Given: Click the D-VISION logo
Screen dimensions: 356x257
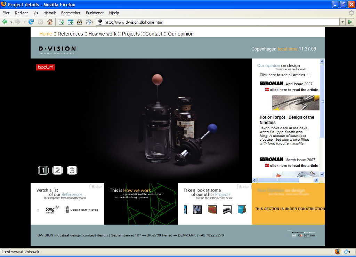Looking at the screenshot, I should [x=57, y=49].
